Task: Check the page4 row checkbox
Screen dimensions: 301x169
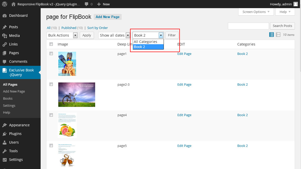Action: pyautogui.click(x=51, y=115)
